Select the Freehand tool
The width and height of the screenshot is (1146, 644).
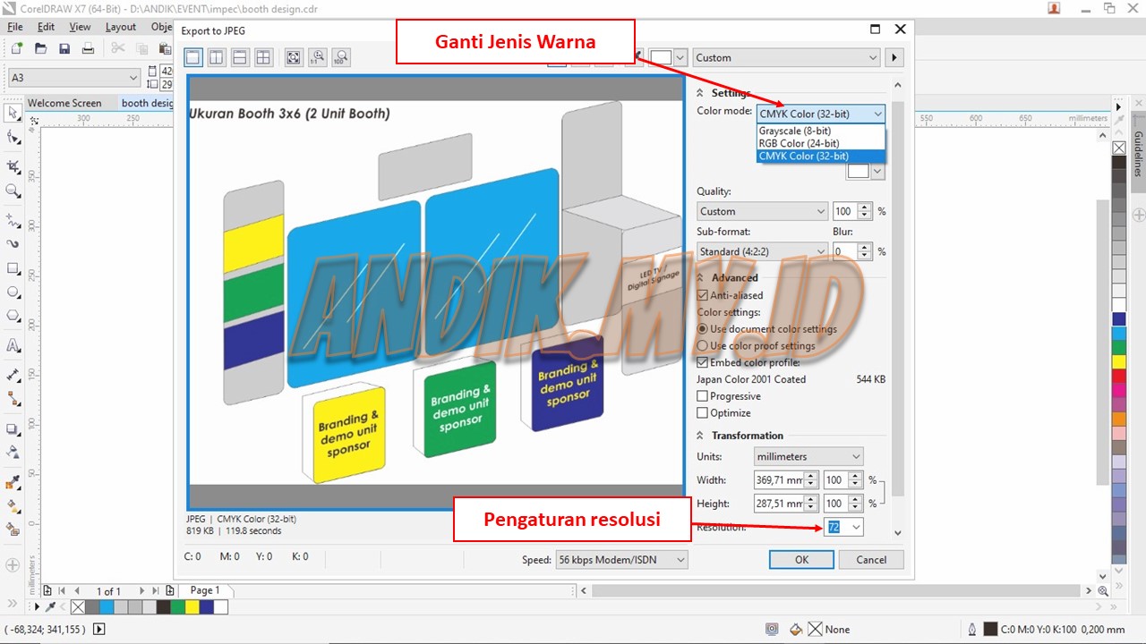[x=13, y=219]
